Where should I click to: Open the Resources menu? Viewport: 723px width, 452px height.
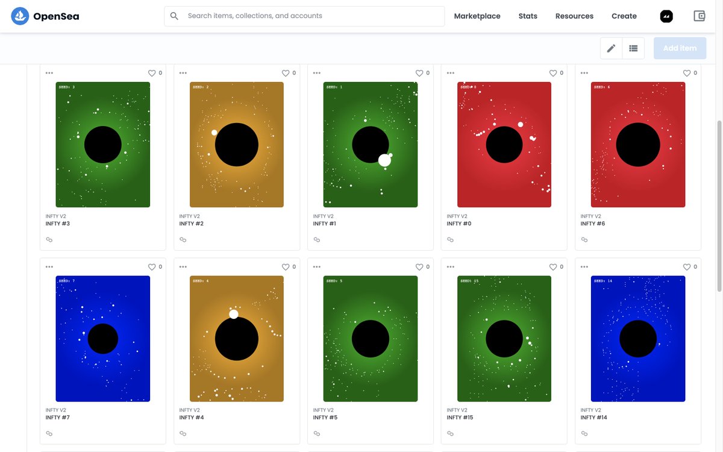click(574, 16)
